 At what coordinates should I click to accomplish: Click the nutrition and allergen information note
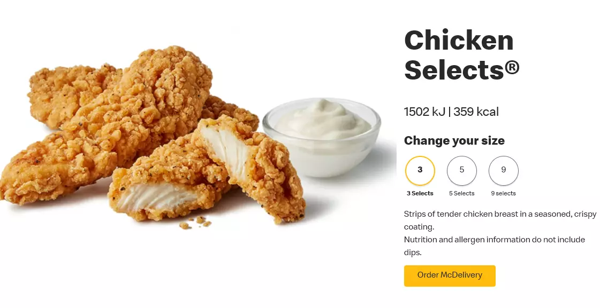(x=495, y=246)
